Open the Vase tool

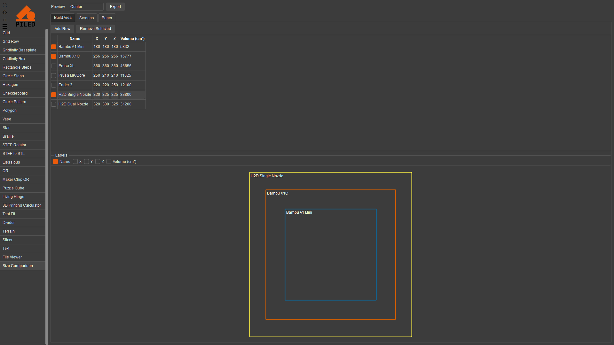(x=23, y=119)
